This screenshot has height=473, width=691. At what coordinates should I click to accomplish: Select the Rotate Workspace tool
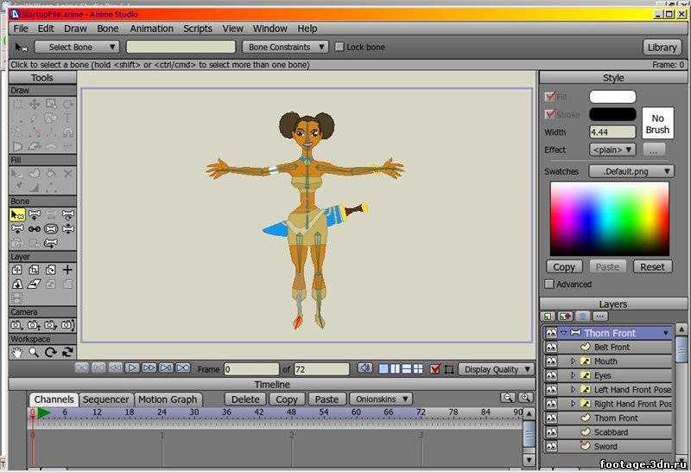point(51,352)
